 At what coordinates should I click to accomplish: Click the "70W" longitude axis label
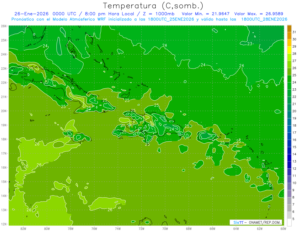165,228
